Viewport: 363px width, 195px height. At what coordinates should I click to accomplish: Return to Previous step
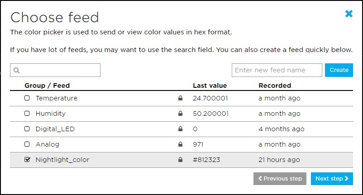[280, 178]
